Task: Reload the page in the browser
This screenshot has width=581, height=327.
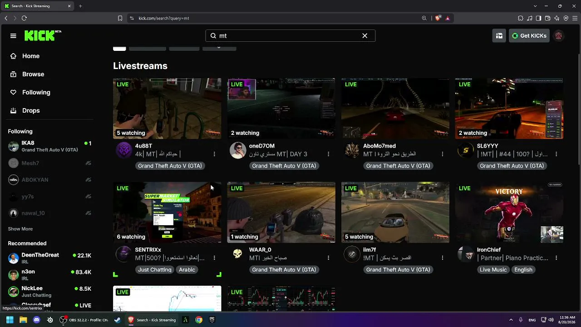Action: 24,18
